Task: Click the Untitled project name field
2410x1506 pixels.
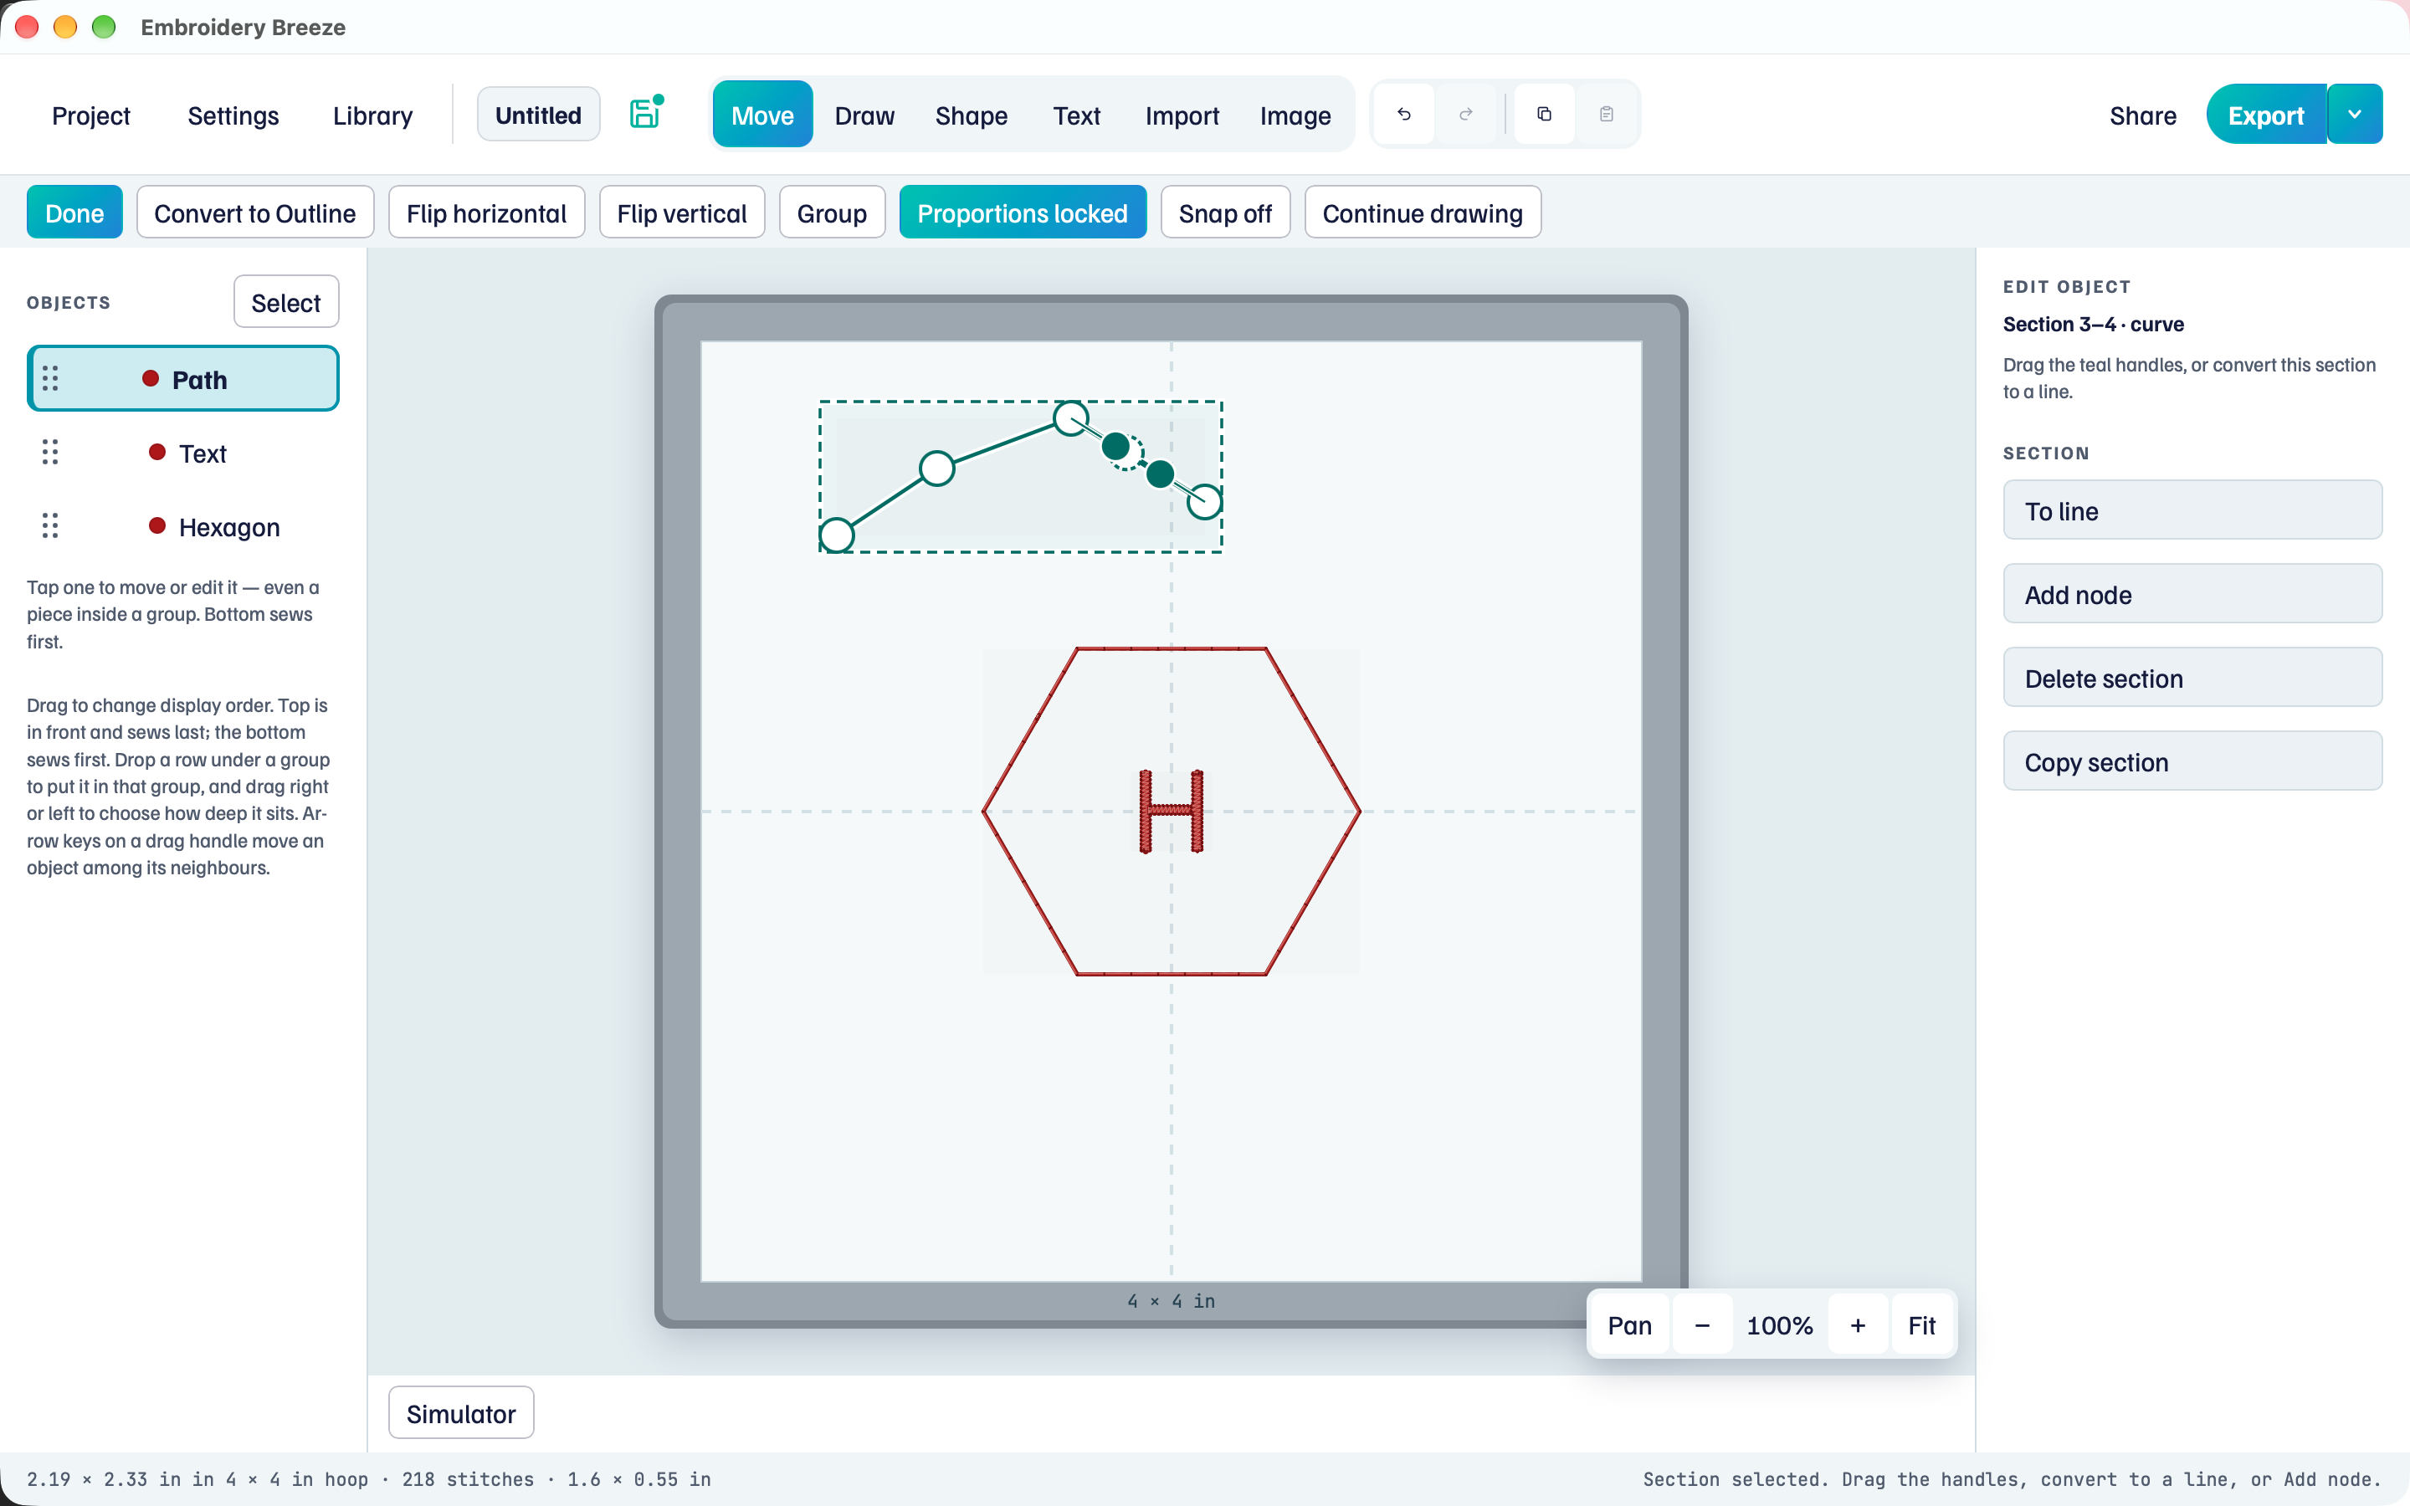Action: coord(538,115)
